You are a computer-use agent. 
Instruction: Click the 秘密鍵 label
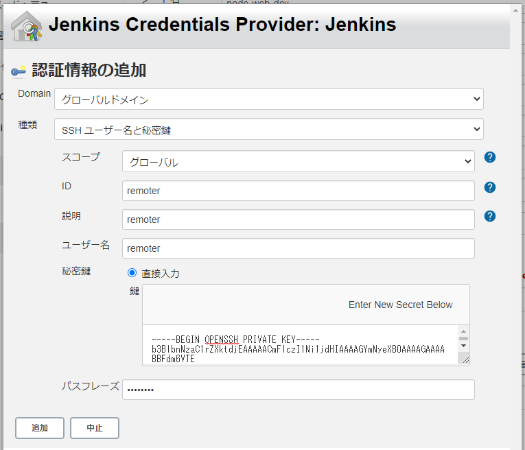click(x=76, y=271)
